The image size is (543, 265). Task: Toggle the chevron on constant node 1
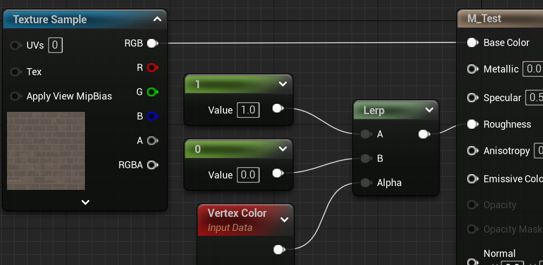tap(282, 84)
